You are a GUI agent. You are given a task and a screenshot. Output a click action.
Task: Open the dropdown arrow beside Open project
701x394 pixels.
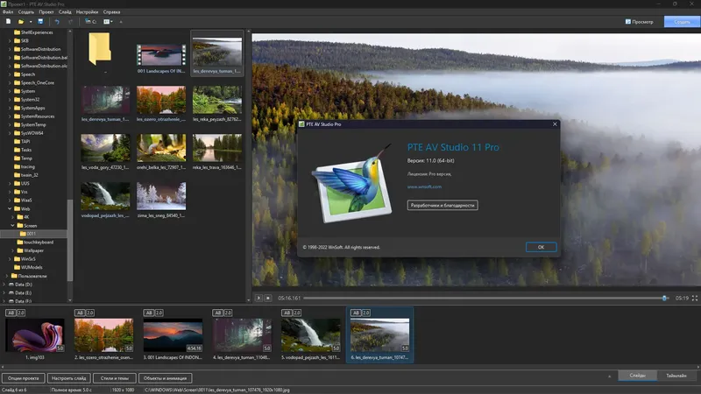point(31,21)
